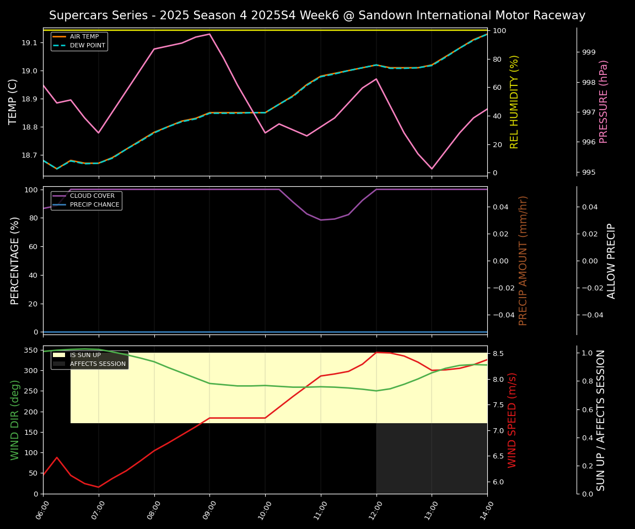The image size is (635, 529).
Task: Select the DEW POINT legend entry
Action: point(87,46)
